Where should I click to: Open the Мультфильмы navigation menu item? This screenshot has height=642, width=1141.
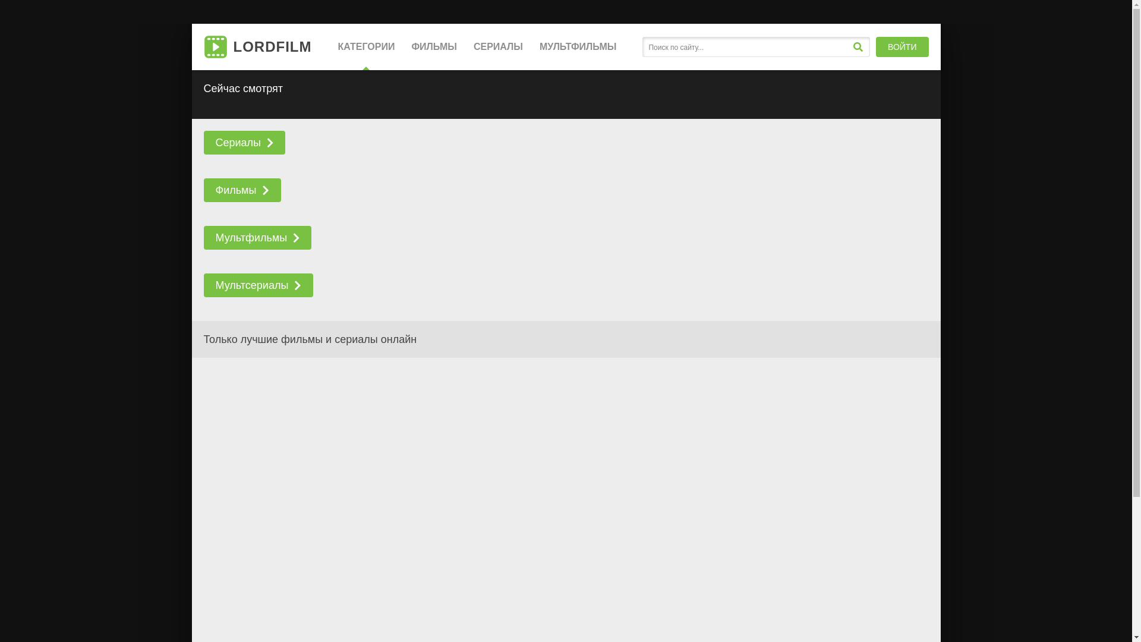pos(578,47)
